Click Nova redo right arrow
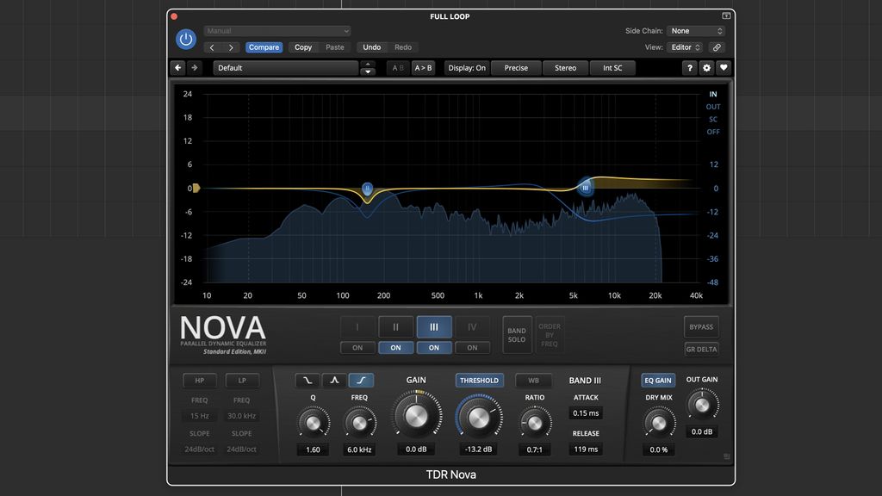The width and height of the screenshot is (882, 496). (194, 67)
